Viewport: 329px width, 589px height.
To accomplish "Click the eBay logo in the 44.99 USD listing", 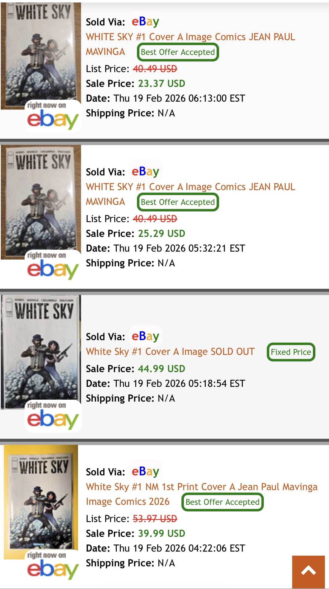I will coord(145,336).
